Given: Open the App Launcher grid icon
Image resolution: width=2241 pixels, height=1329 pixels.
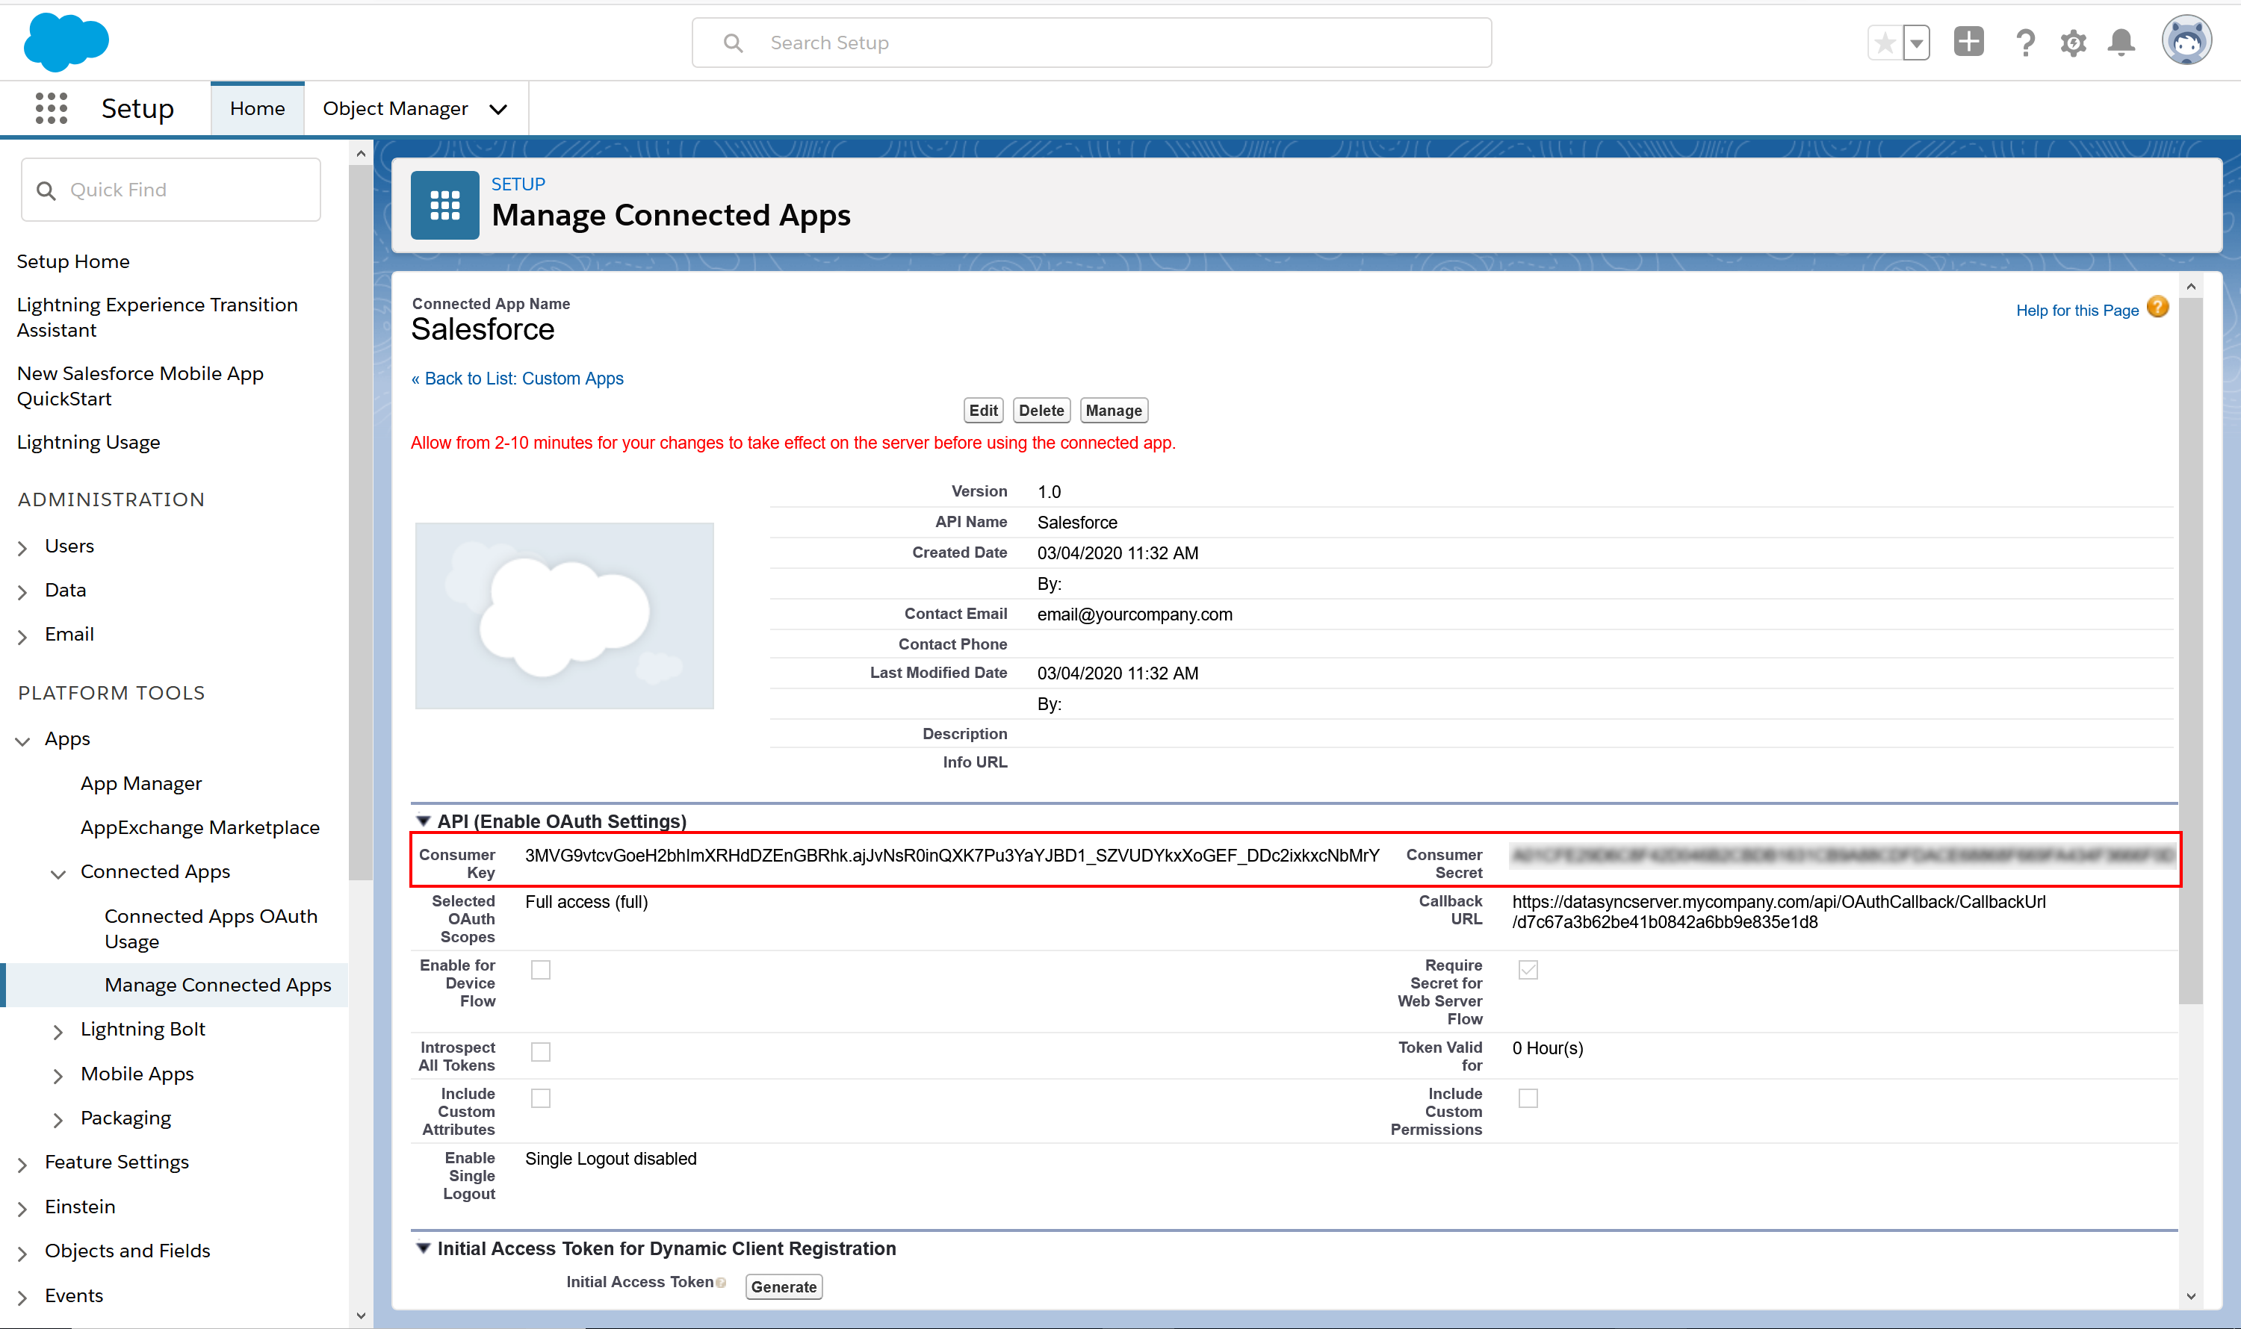Looking at the screenshot, I should pos(51,108).
